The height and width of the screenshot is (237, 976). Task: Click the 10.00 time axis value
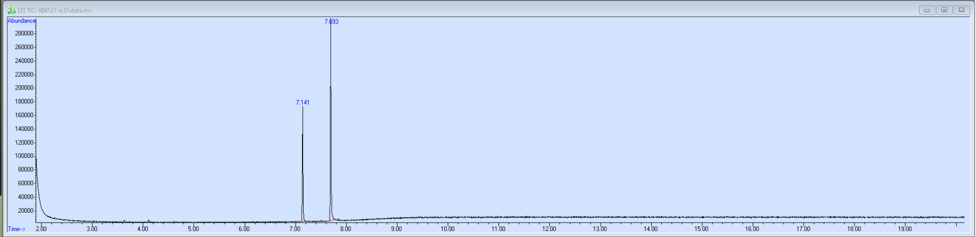tap(447, 229)
